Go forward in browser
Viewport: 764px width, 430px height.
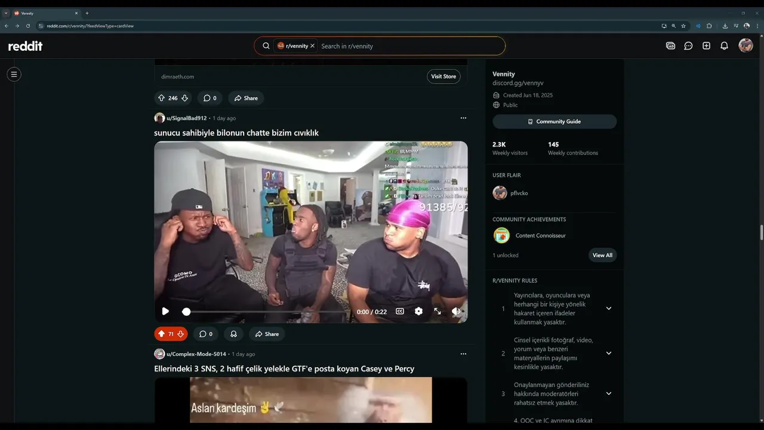[x=17, y=26]
